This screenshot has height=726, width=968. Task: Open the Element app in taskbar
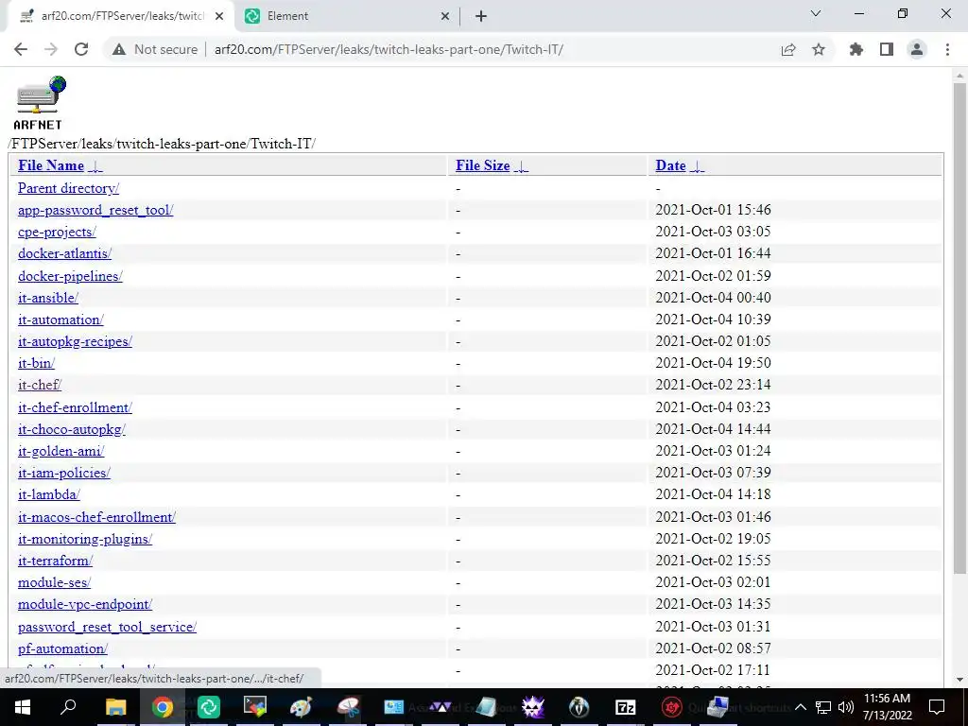click(209, 707)
